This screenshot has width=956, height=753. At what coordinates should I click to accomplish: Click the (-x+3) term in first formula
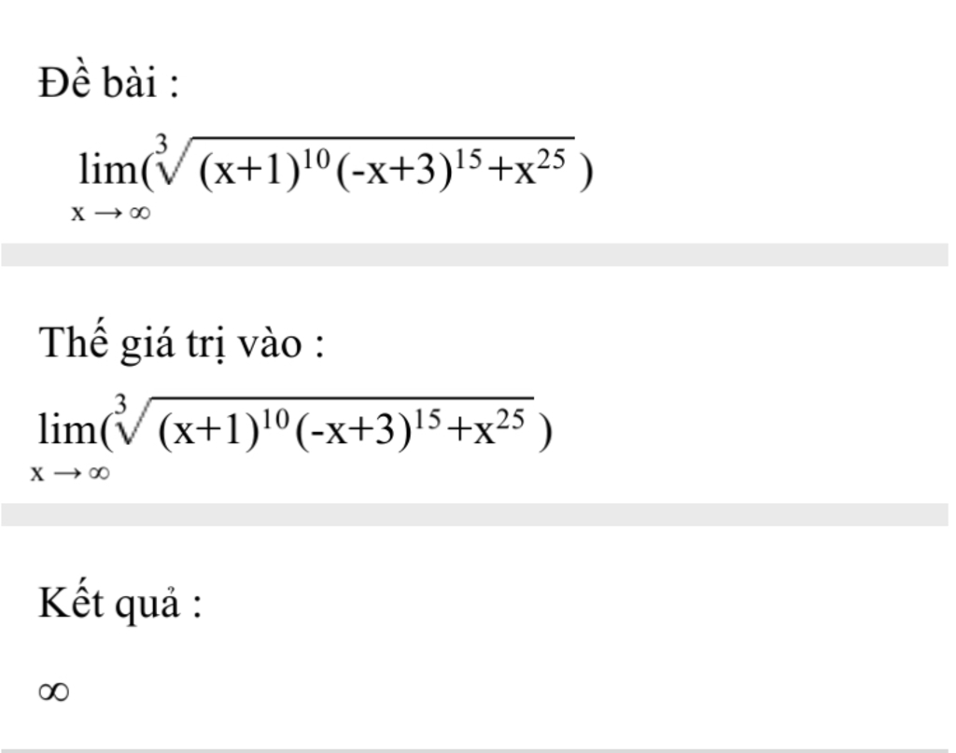click(x=395, y=170)
